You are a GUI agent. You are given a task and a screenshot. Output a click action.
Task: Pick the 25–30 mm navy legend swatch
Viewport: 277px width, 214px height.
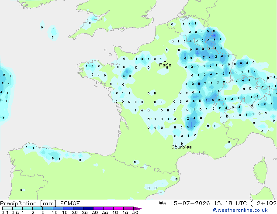[88, 208]
